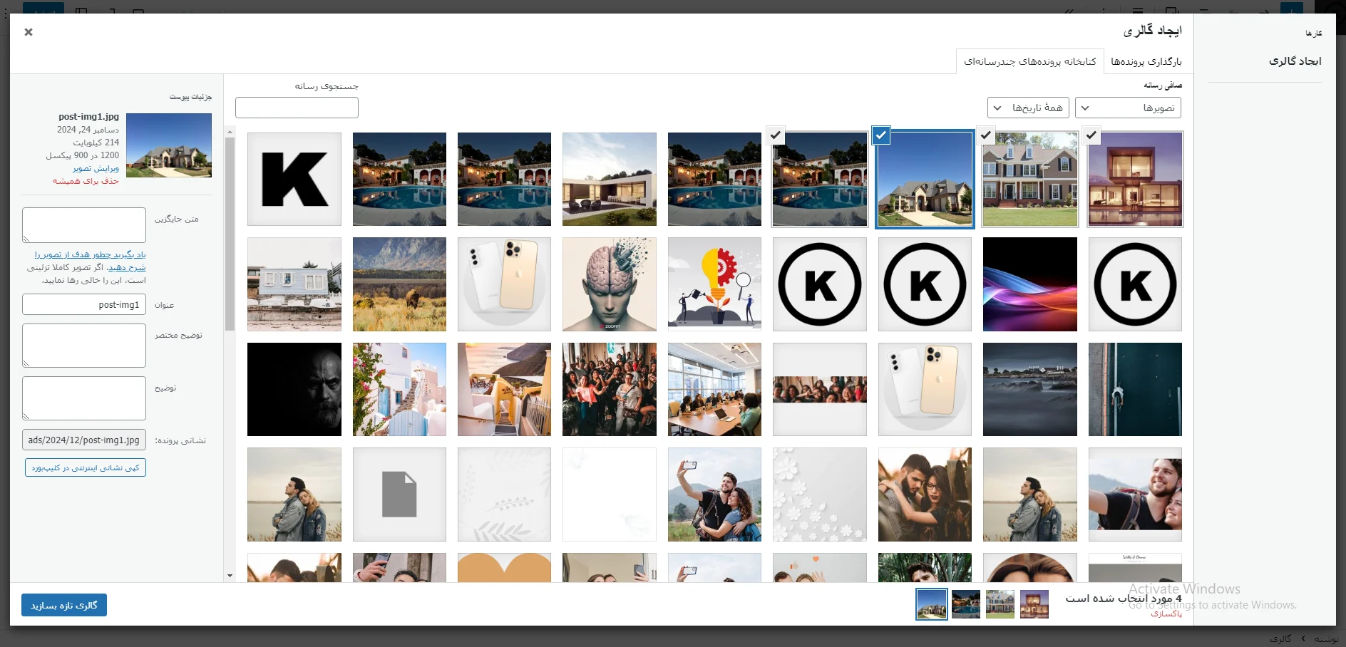Pick the dark bearded man portrait thumbnail

pyautogui.click(x=294, y=389)
